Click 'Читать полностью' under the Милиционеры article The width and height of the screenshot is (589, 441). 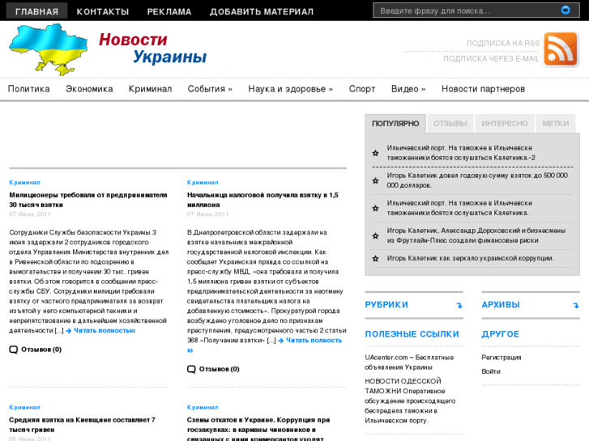104,331
